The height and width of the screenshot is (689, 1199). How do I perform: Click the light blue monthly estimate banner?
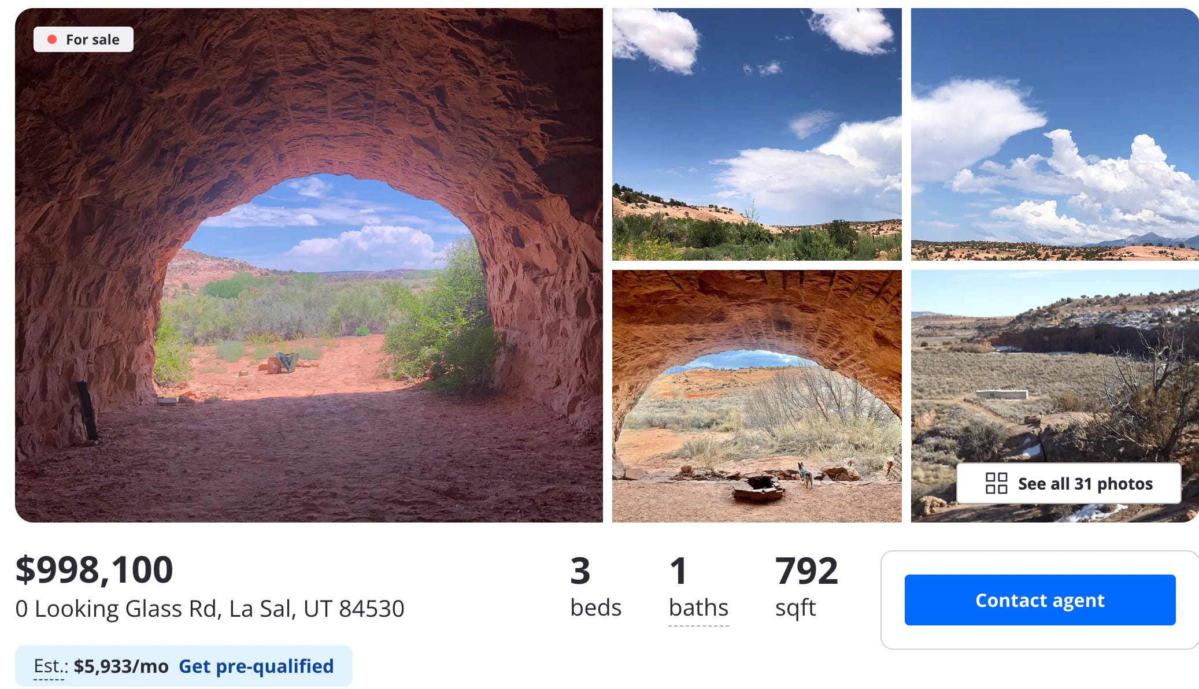pyautogui.click(x=184, y=666)
